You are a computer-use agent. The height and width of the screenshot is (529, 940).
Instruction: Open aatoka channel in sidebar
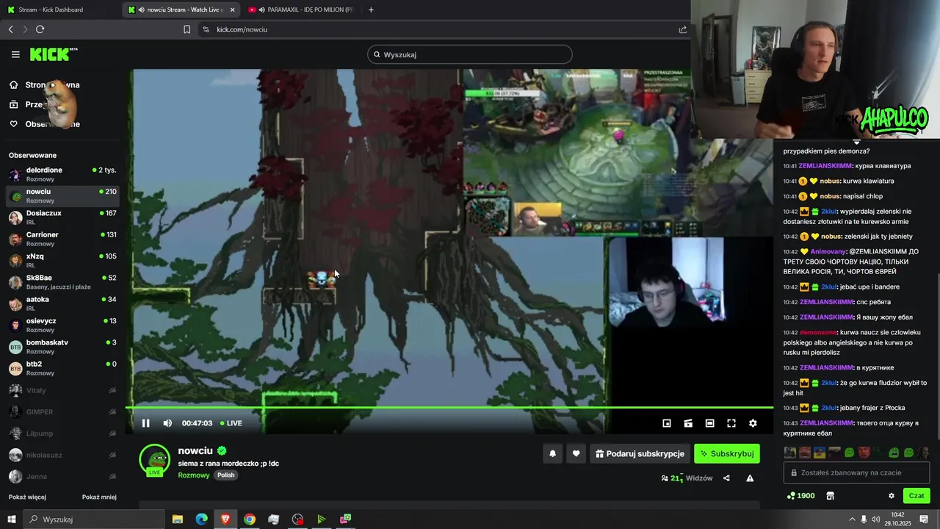[62, 303]
